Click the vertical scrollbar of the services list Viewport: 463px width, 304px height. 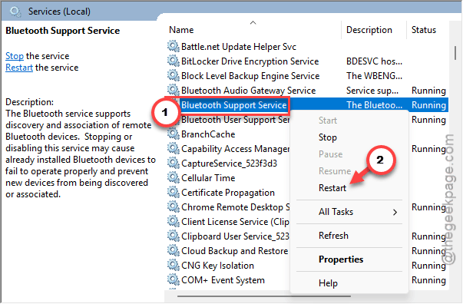click(x=455, y=53)
